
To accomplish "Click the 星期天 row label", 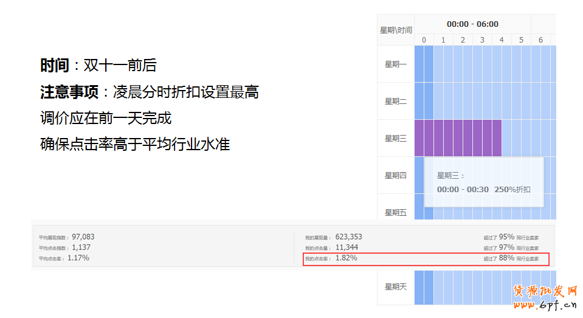I will 396,286.
